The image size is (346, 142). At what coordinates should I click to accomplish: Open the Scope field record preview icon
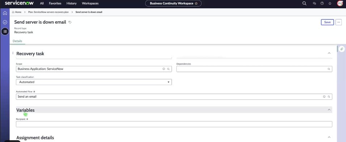[x=164, y=69]
